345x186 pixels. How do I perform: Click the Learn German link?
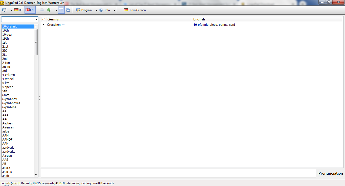point(135,10)
